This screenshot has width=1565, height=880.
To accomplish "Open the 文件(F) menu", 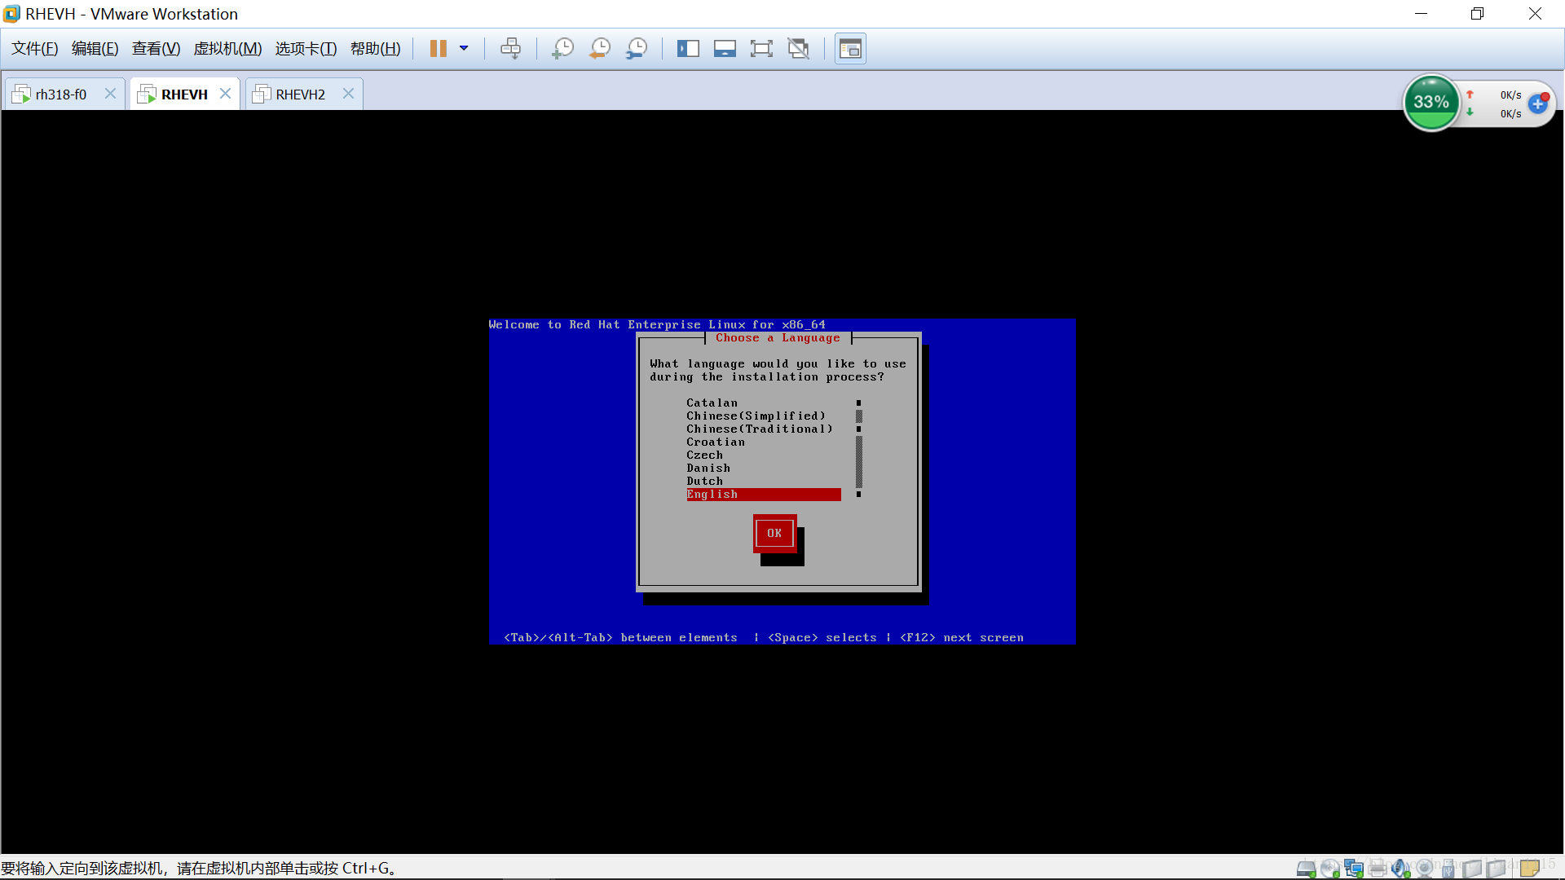I will pyautogui.click(x=35, y=49).
